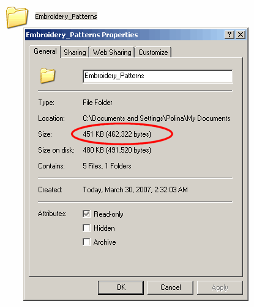Click the 'File Folder' type value
The width and height of the screenshot is (254, 307).
coord(97,103)
